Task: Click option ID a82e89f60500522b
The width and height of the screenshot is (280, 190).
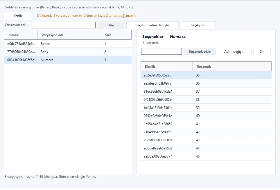Action: [157, 75]
